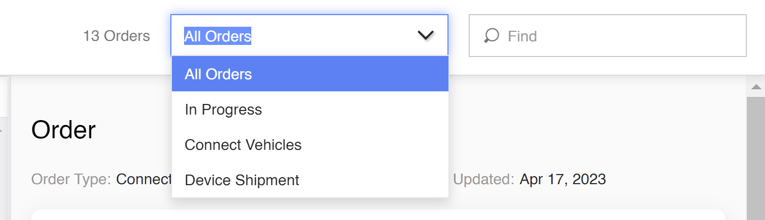The image size is (765, 220).
Task: Click the selected "All Orders" combo box text
Action: [218, 36]
